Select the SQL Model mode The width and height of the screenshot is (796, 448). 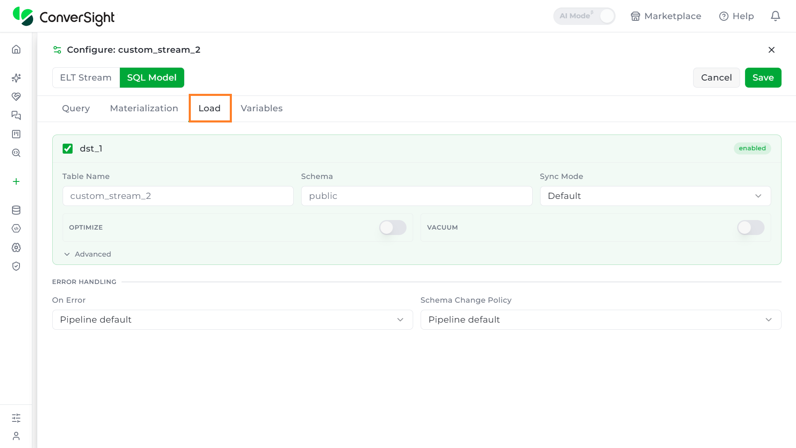pos(152,78)
